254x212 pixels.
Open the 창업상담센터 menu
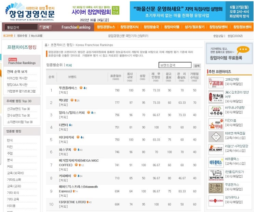click(x=218, y=27)
